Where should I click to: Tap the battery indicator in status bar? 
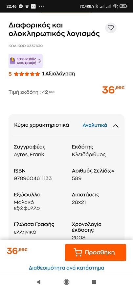(123, 6)
